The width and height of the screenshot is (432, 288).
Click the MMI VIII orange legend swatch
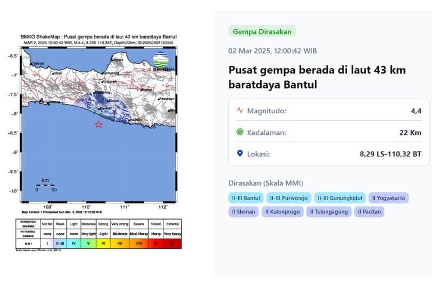pos(139,243)
